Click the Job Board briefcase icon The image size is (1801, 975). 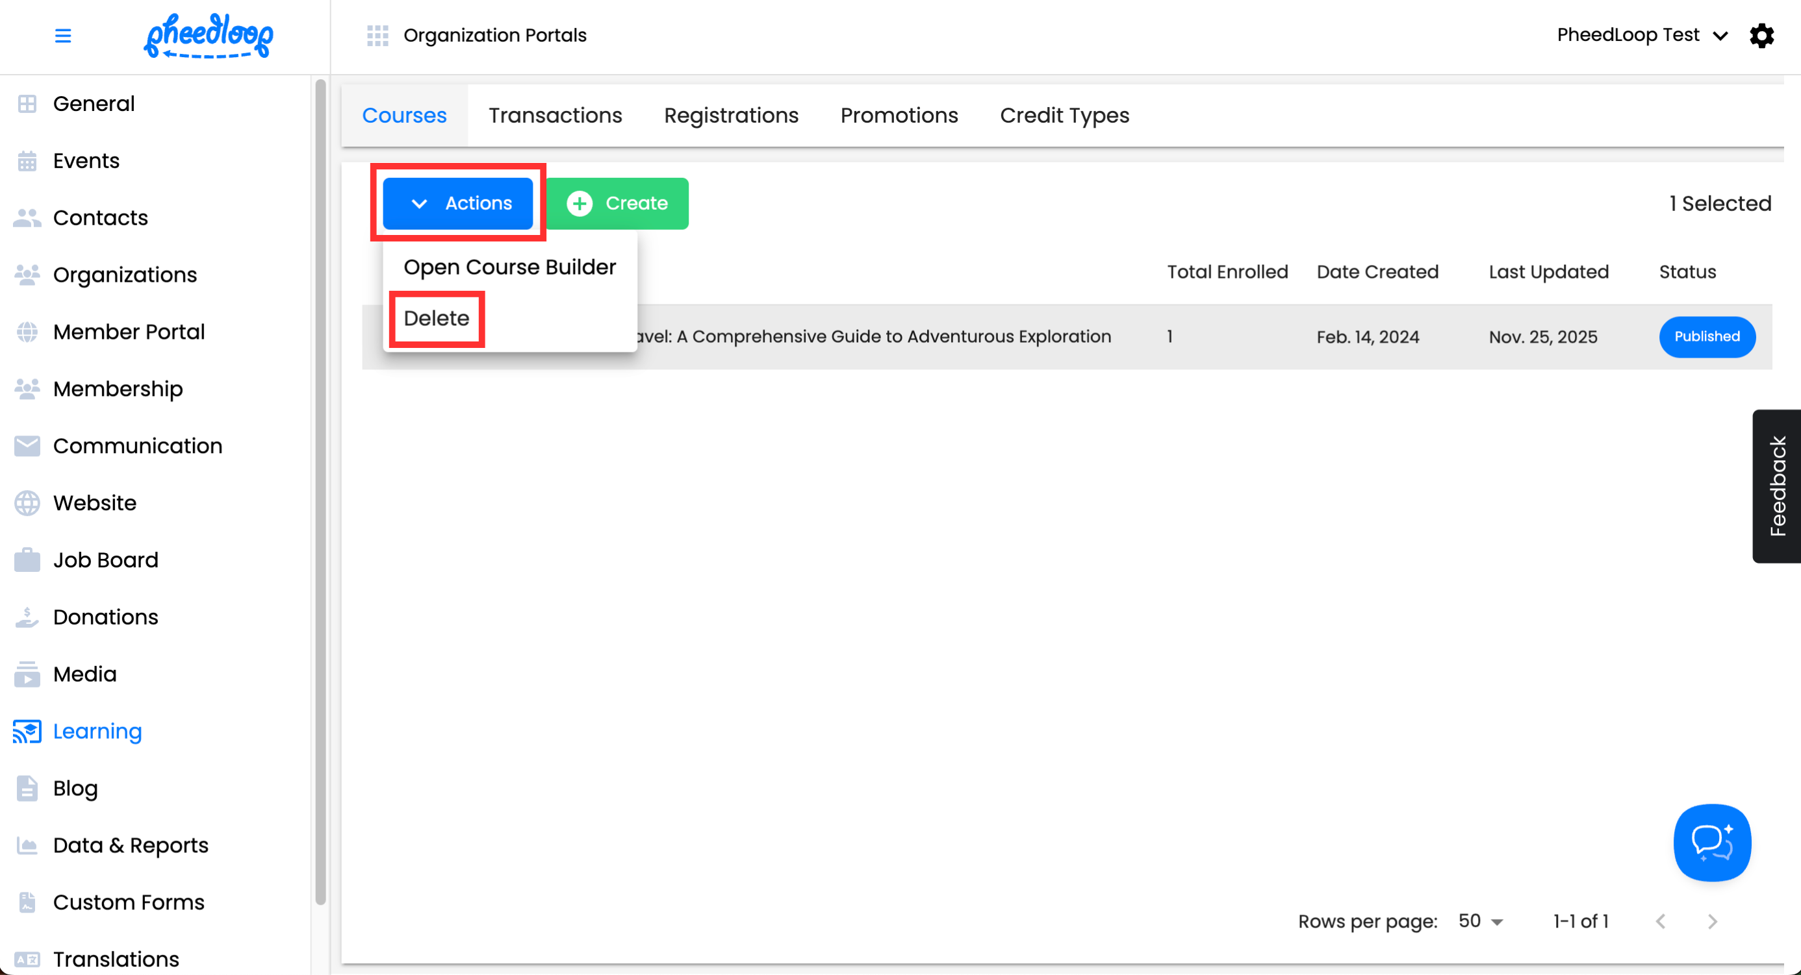pos(27,560)
